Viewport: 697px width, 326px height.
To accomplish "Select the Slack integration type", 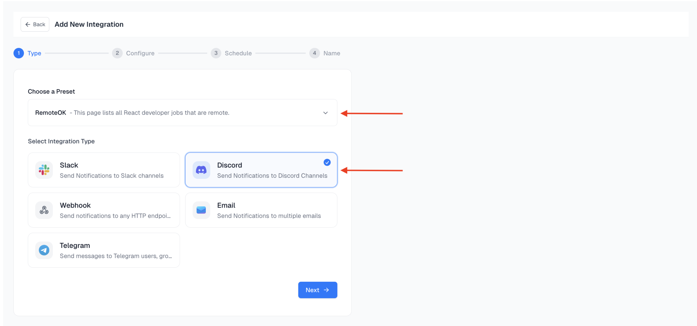I will pyautogui.click(x=104, y=170).
